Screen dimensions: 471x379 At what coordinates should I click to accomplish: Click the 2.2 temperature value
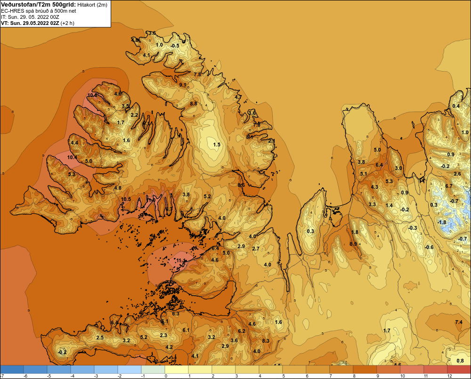pos(134,115)
